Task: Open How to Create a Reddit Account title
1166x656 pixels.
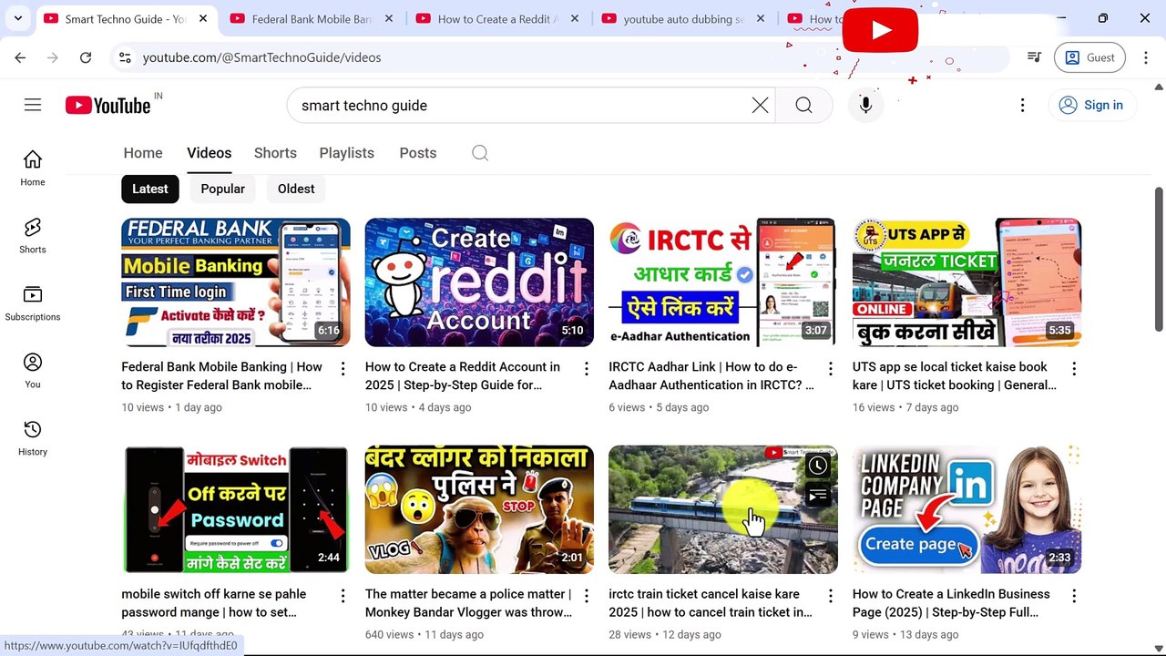Action: [x=463, y=376]
